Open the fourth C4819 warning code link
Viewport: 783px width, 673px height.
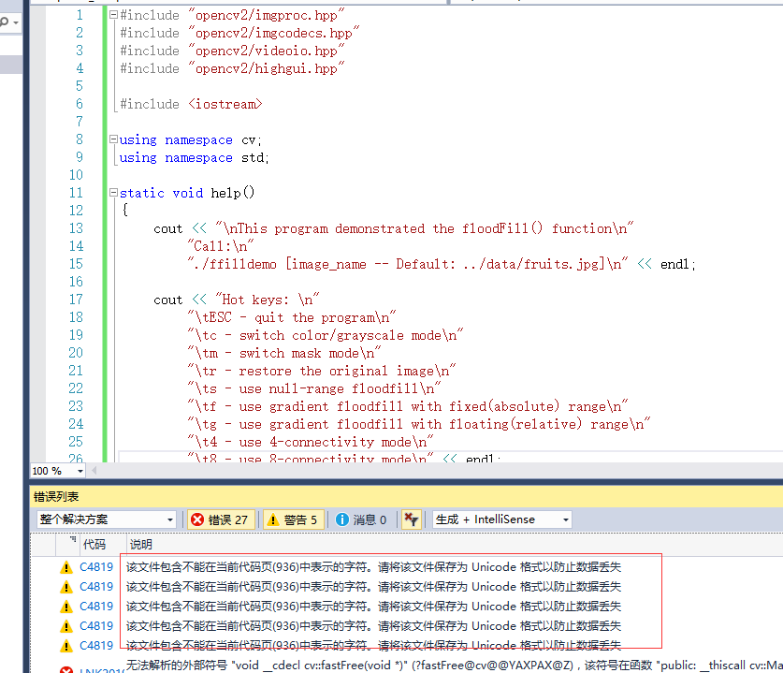tap(96, 626)
